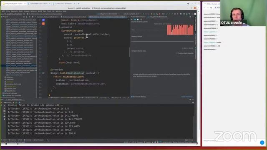
Task: Click the Run tool window button at bottom
Action: 48,140
